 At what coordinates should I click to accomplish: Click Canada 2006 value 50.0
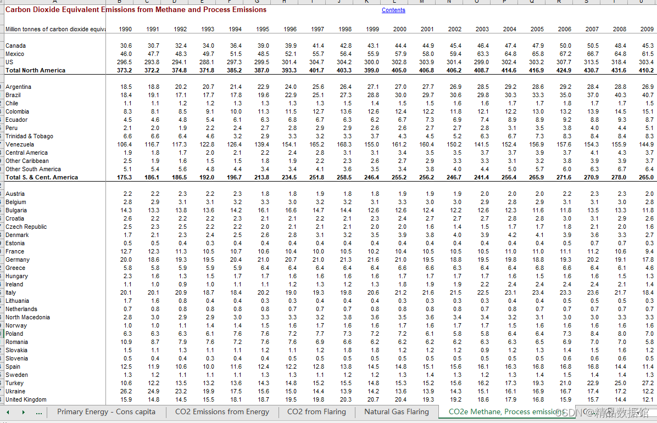click(x=565, y=46)
